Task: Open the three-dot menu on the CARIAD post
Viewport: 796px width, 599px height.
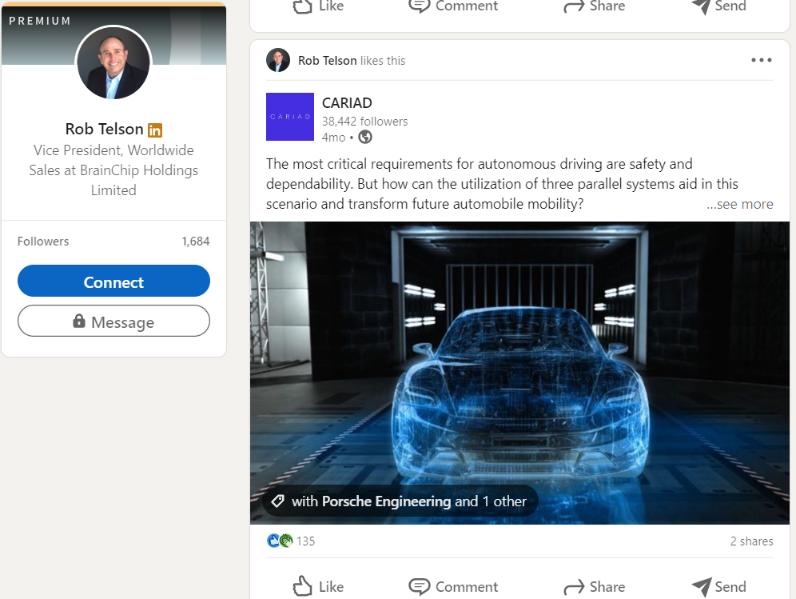Action: point(762,60)
